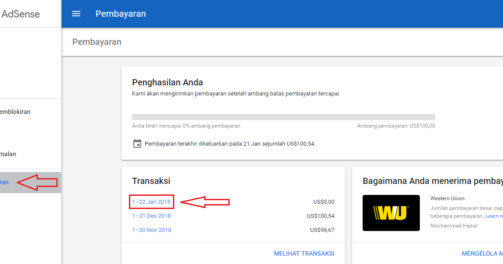Select Pengoptimalan in the left sidebar
The height and width of the screenshot is (264, 503).
point(9,154)
